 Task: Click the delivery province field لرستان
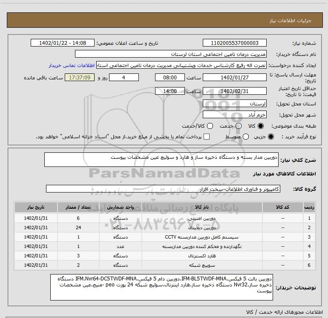pyautogui.click(x=234, y=104)
